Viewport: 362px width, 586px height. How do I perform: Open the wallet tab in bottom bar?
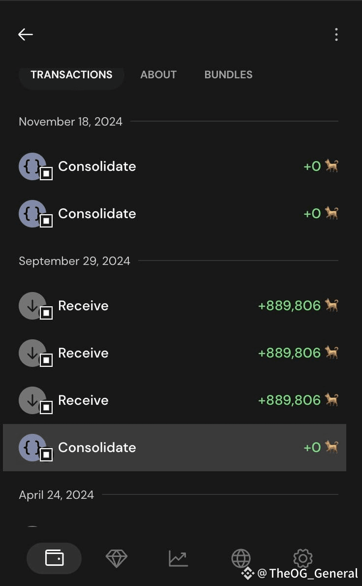54,558
